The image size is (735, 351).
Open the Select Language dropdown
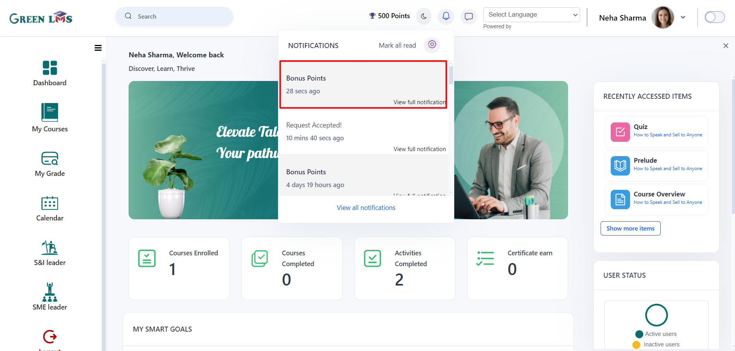531,15
